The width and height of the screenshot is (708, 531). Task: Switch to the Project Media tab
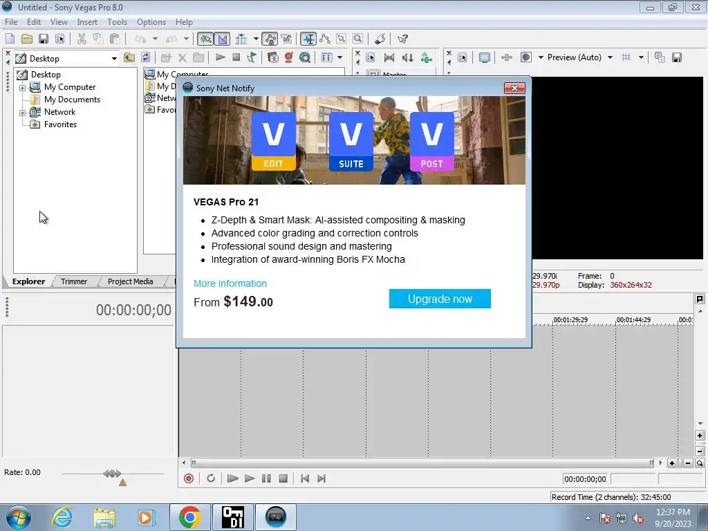pos(130,281)
